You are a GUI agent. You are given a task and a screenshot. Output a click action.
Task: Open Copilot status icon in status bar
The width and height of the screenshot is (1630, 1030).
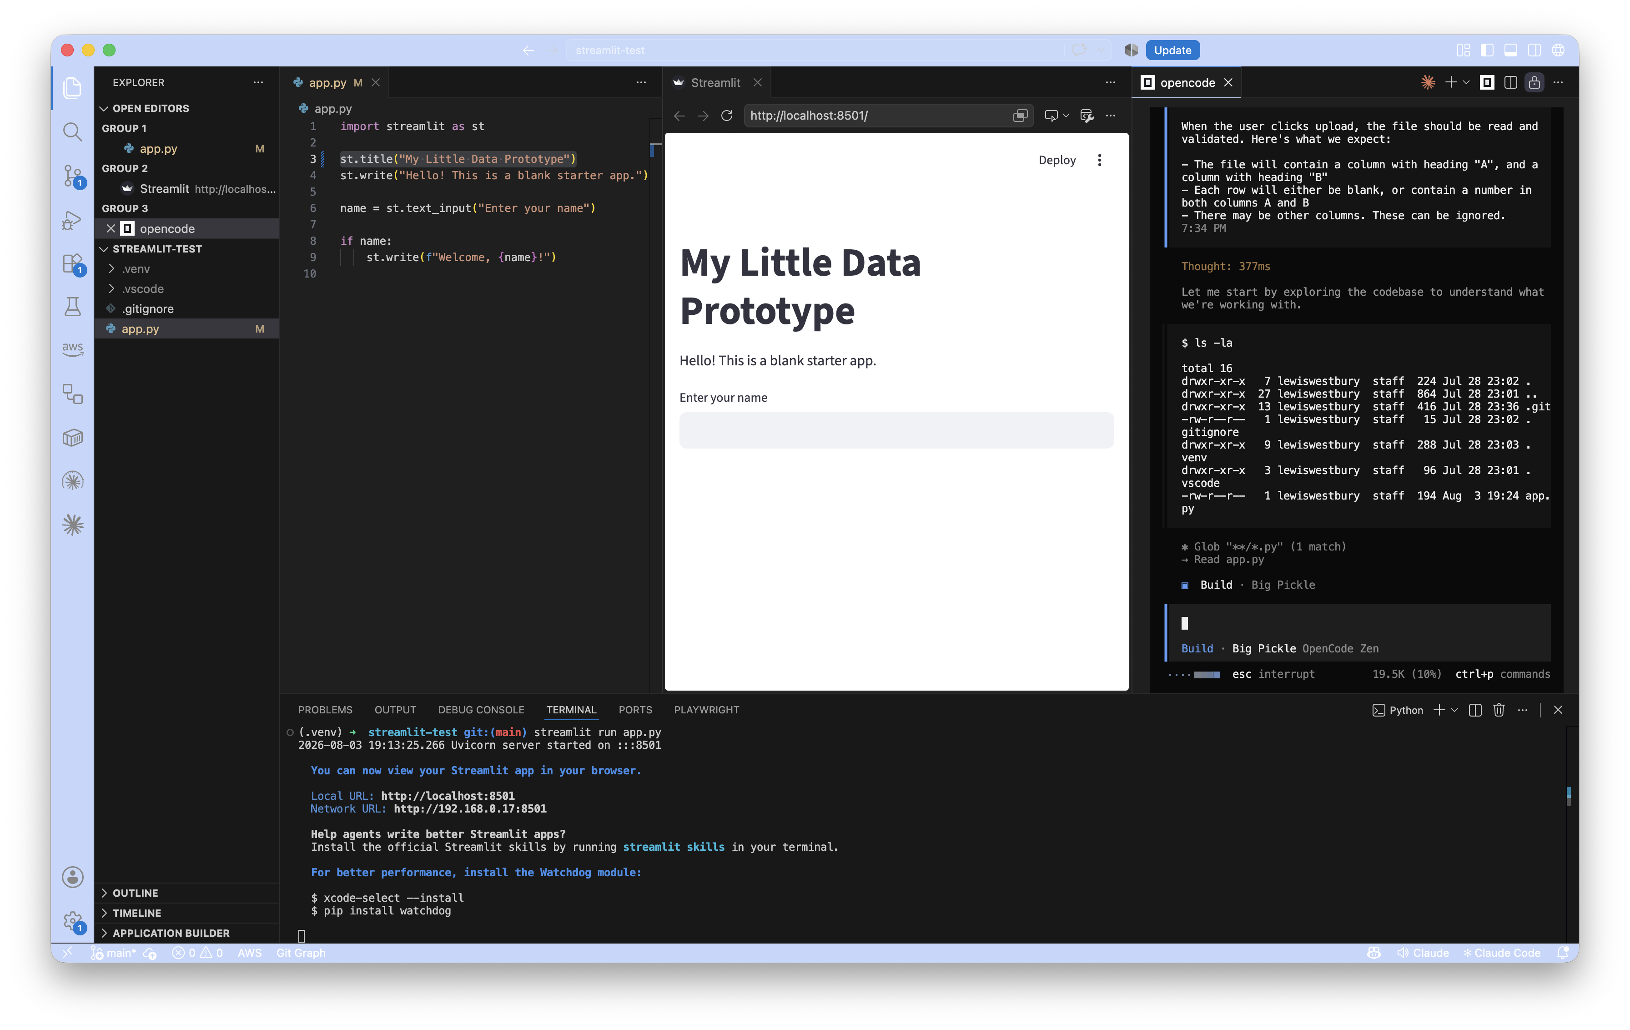[x=1373, y=953]
